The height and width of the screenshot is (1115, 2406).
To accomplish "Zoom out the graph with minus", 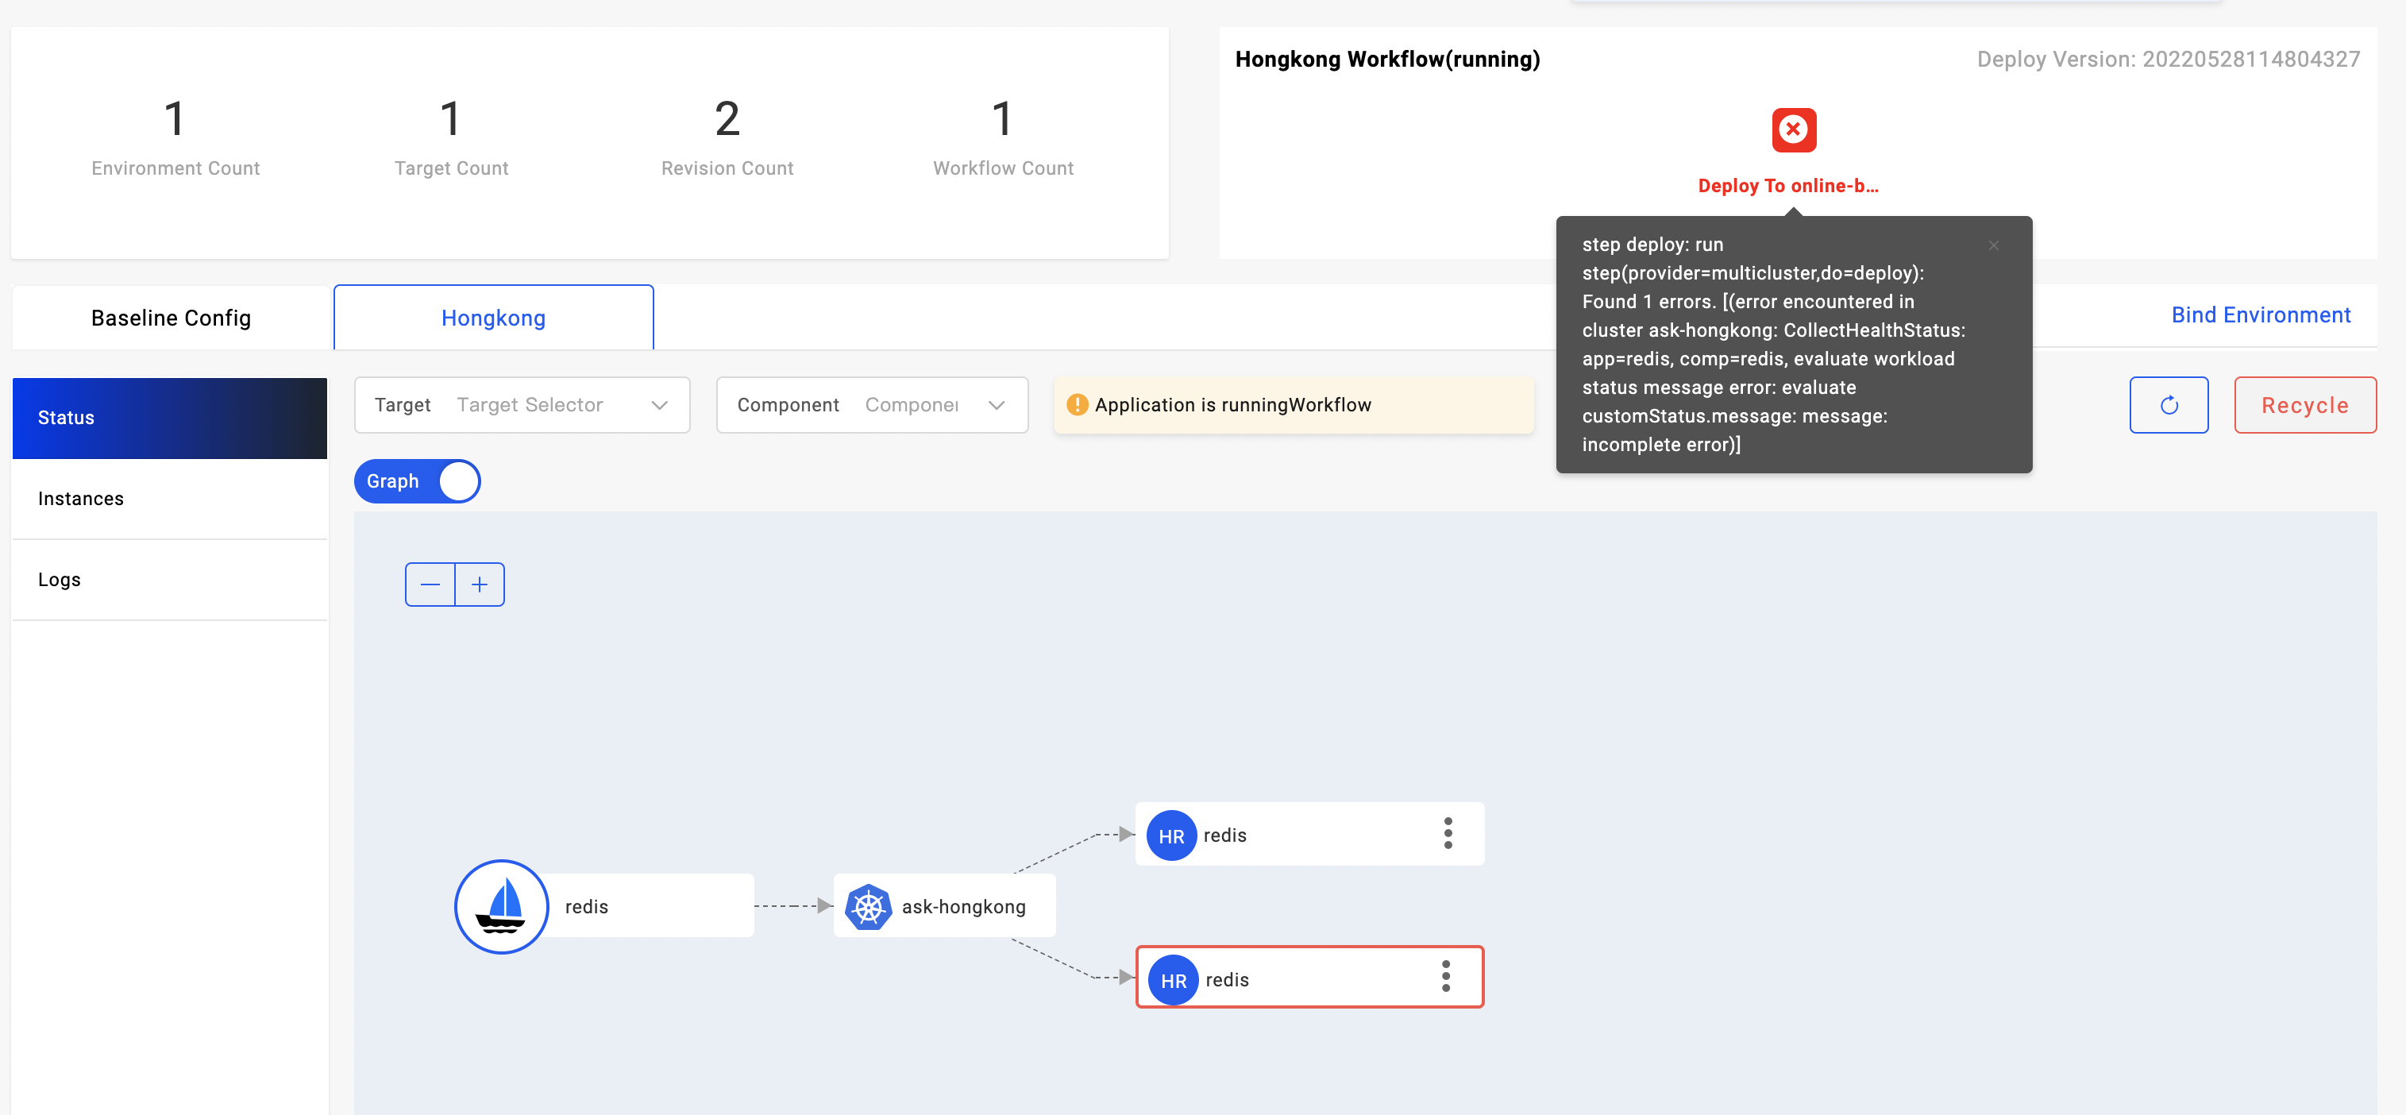I will [x=430, y=585].
